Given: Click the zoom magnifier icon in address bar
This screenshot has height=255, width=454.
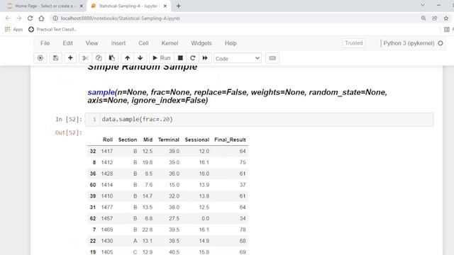Looking at the screenshot, I should click(423, 18).
